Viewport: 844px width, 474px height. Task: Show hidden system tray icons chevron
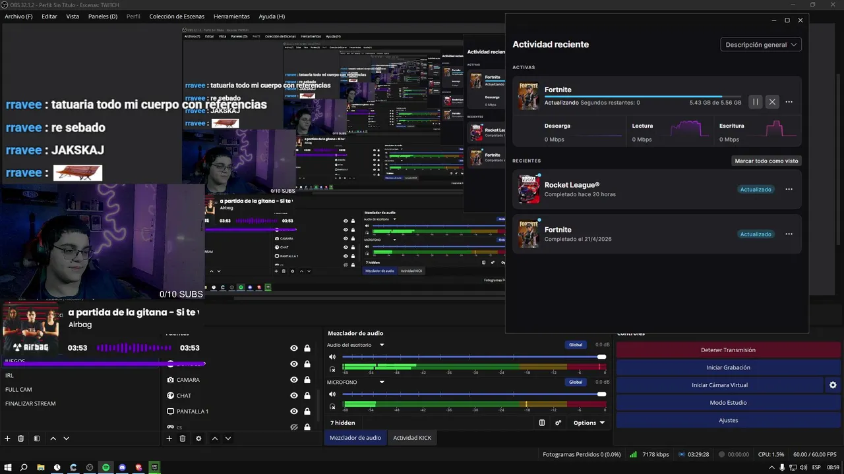coord(771,467)
